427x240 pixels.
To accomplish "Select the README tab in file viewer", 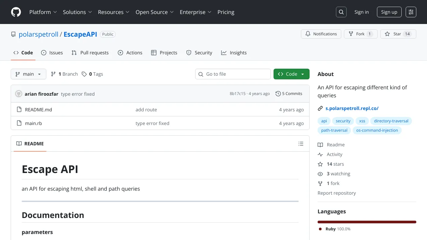I will point(30,144).
